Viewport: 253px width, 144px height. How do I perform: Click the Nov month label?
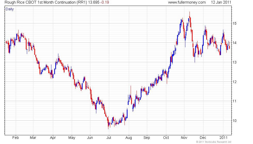coord(184,138)
